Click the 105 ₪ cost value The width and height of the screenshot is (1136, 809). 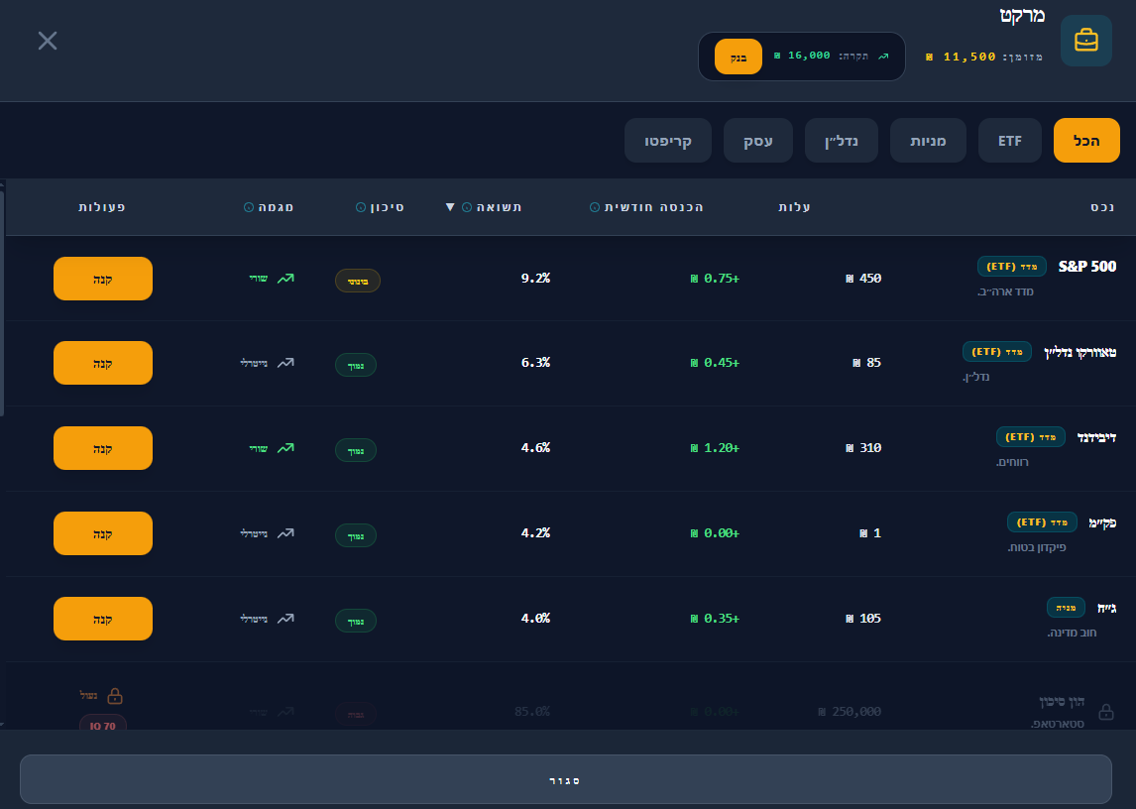click(862, 619)
